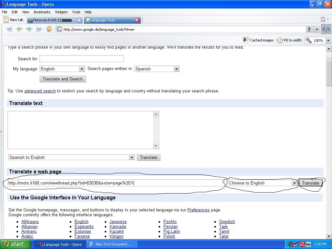Open the Chinese to English dropdown
332x249 pixels.
pyautogui.click(x=263, y=183)
